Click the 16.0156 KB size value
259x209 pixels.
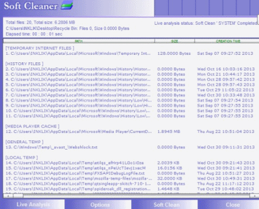point(170,168)
